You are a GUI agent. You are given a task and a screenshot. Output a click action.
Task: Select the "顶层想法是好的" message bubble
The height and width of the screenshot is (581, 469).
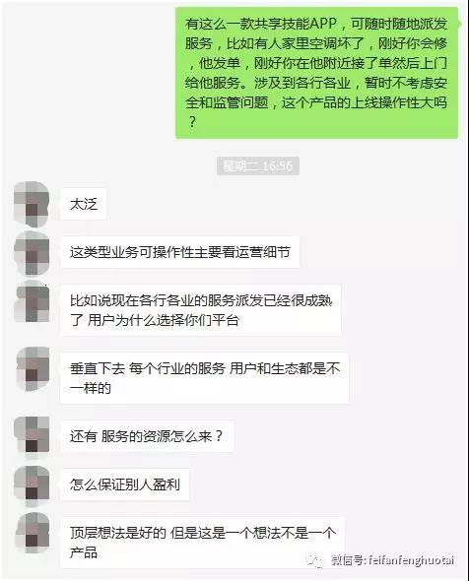(202, 543)
